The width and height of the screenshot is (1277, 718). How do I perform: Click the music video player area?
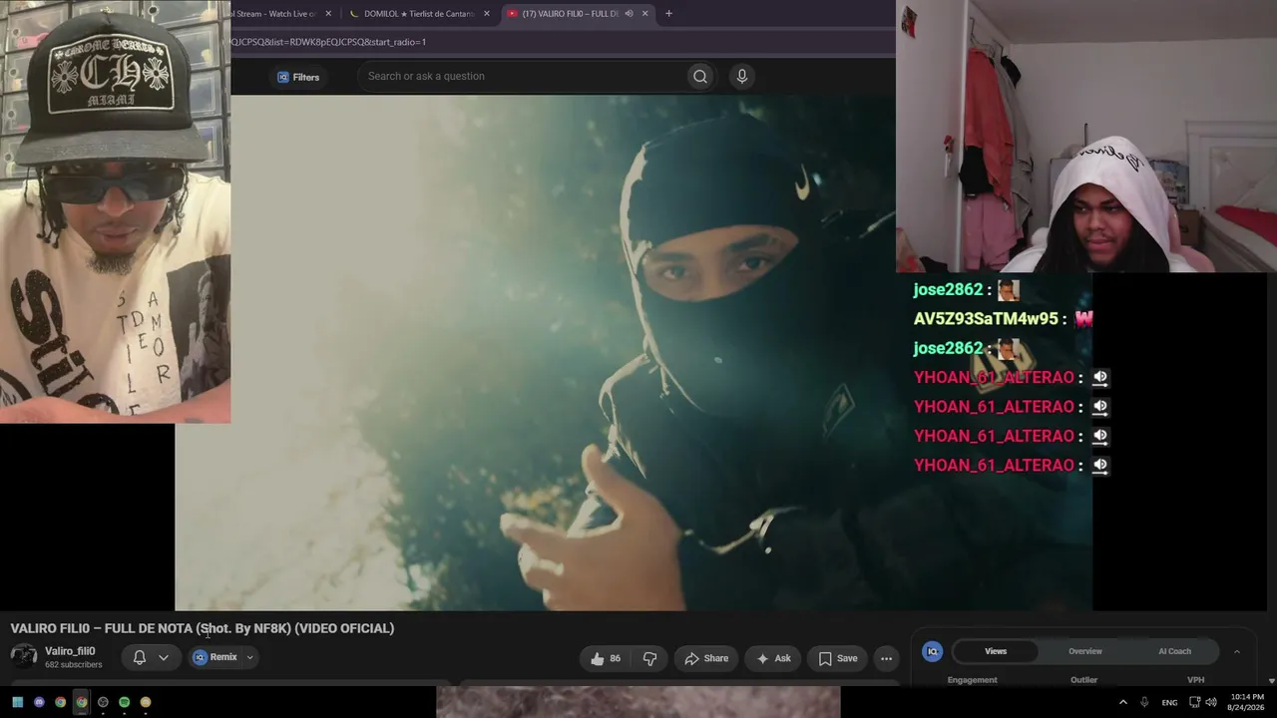point(634,353)
